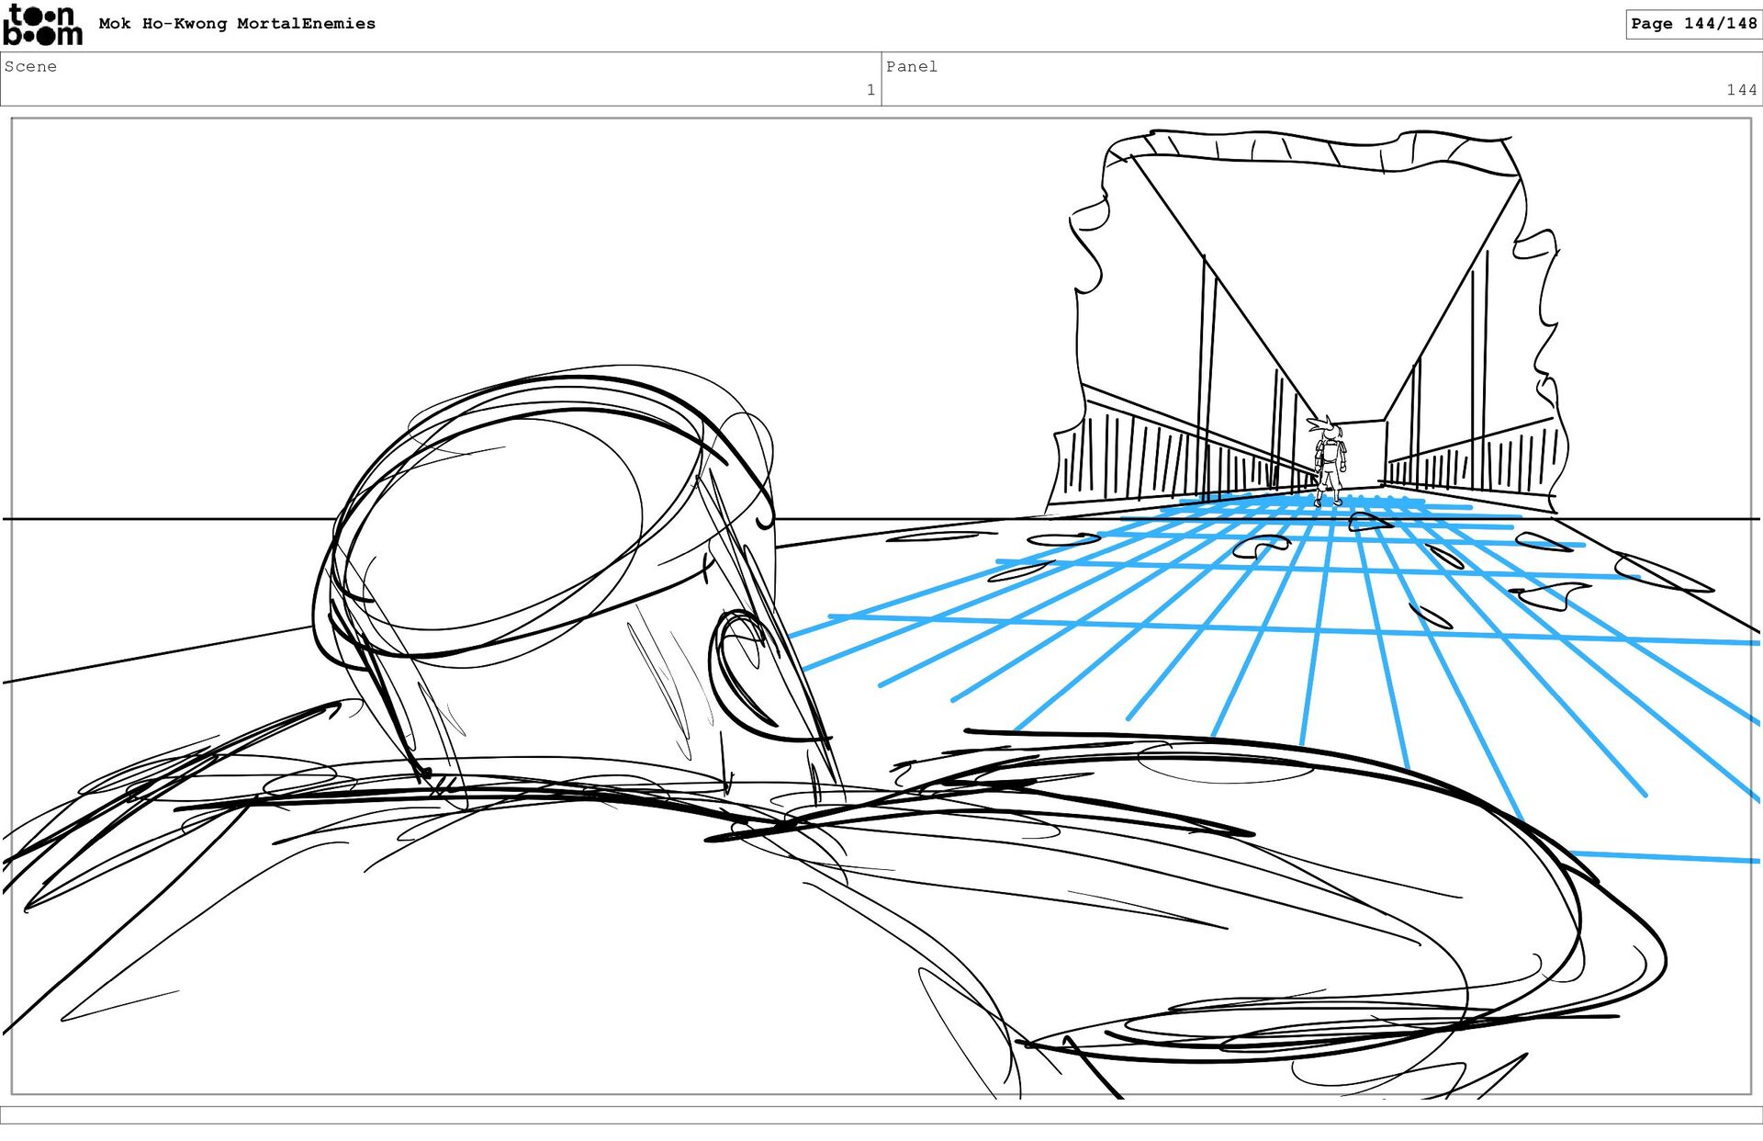The height and width of the screenshot is (1141, 1763).
Task: Click the Page 144/148 indicator box
Action: click(1692, 24)
